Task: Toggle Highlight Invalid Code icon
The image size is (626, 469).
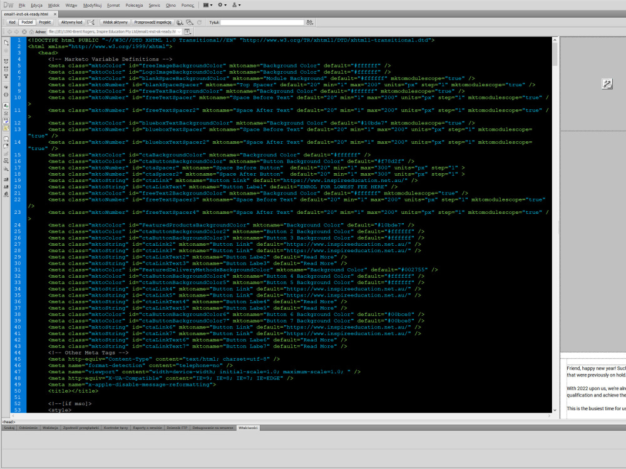Action: tap(6, 113)
